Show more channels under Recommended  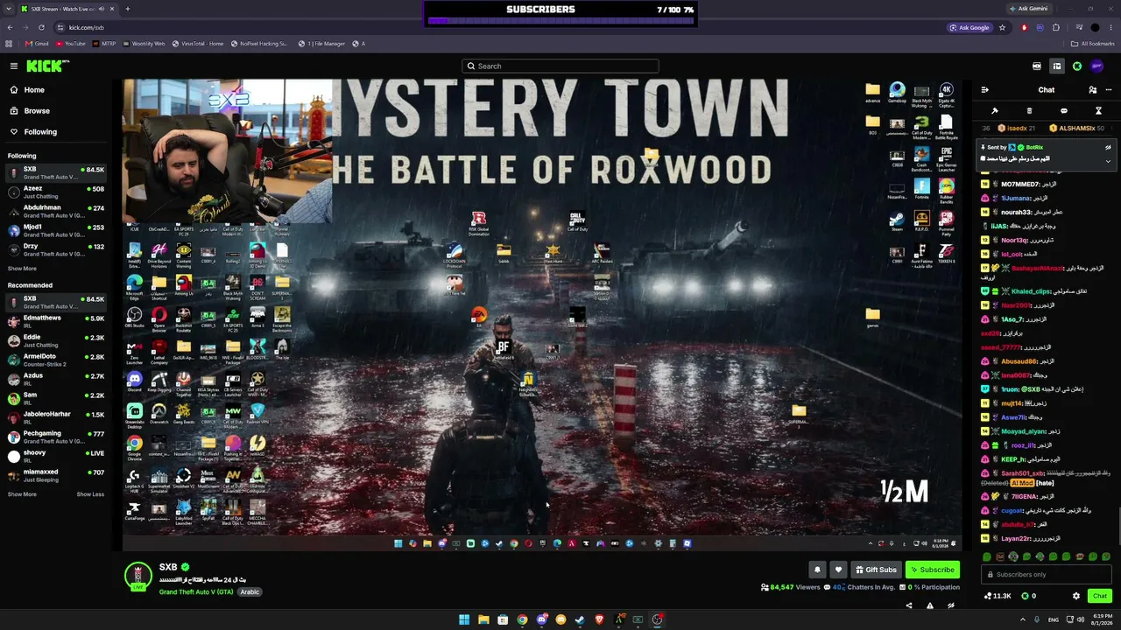(x=22, y=494)
